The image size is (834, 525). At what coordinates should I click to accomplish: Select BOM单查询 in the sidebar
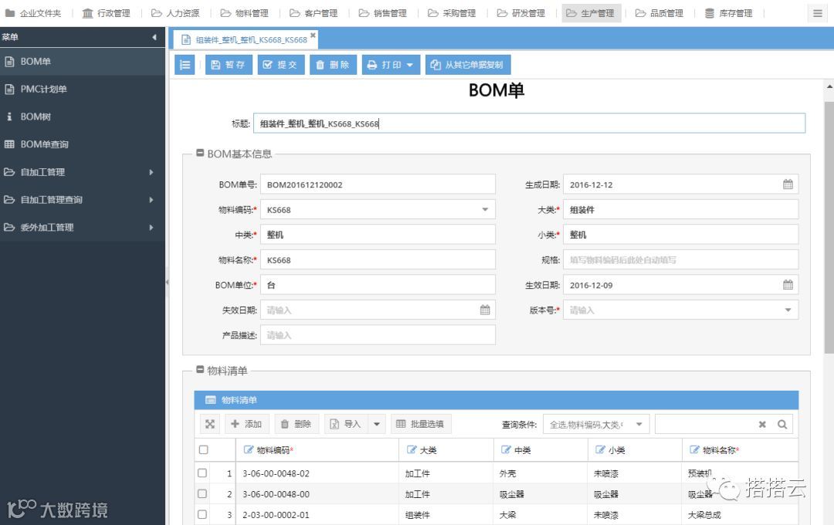pos(83,144)
